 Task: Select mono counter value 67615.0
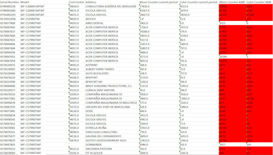pos(145,128)
